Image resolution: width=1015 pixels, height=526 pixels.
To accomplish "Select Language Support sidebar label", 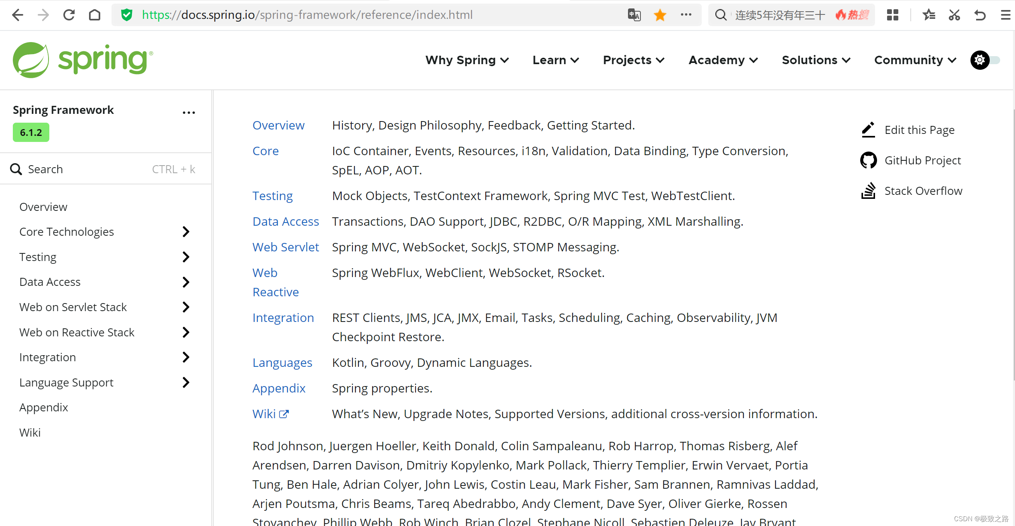I will (67, 382).
